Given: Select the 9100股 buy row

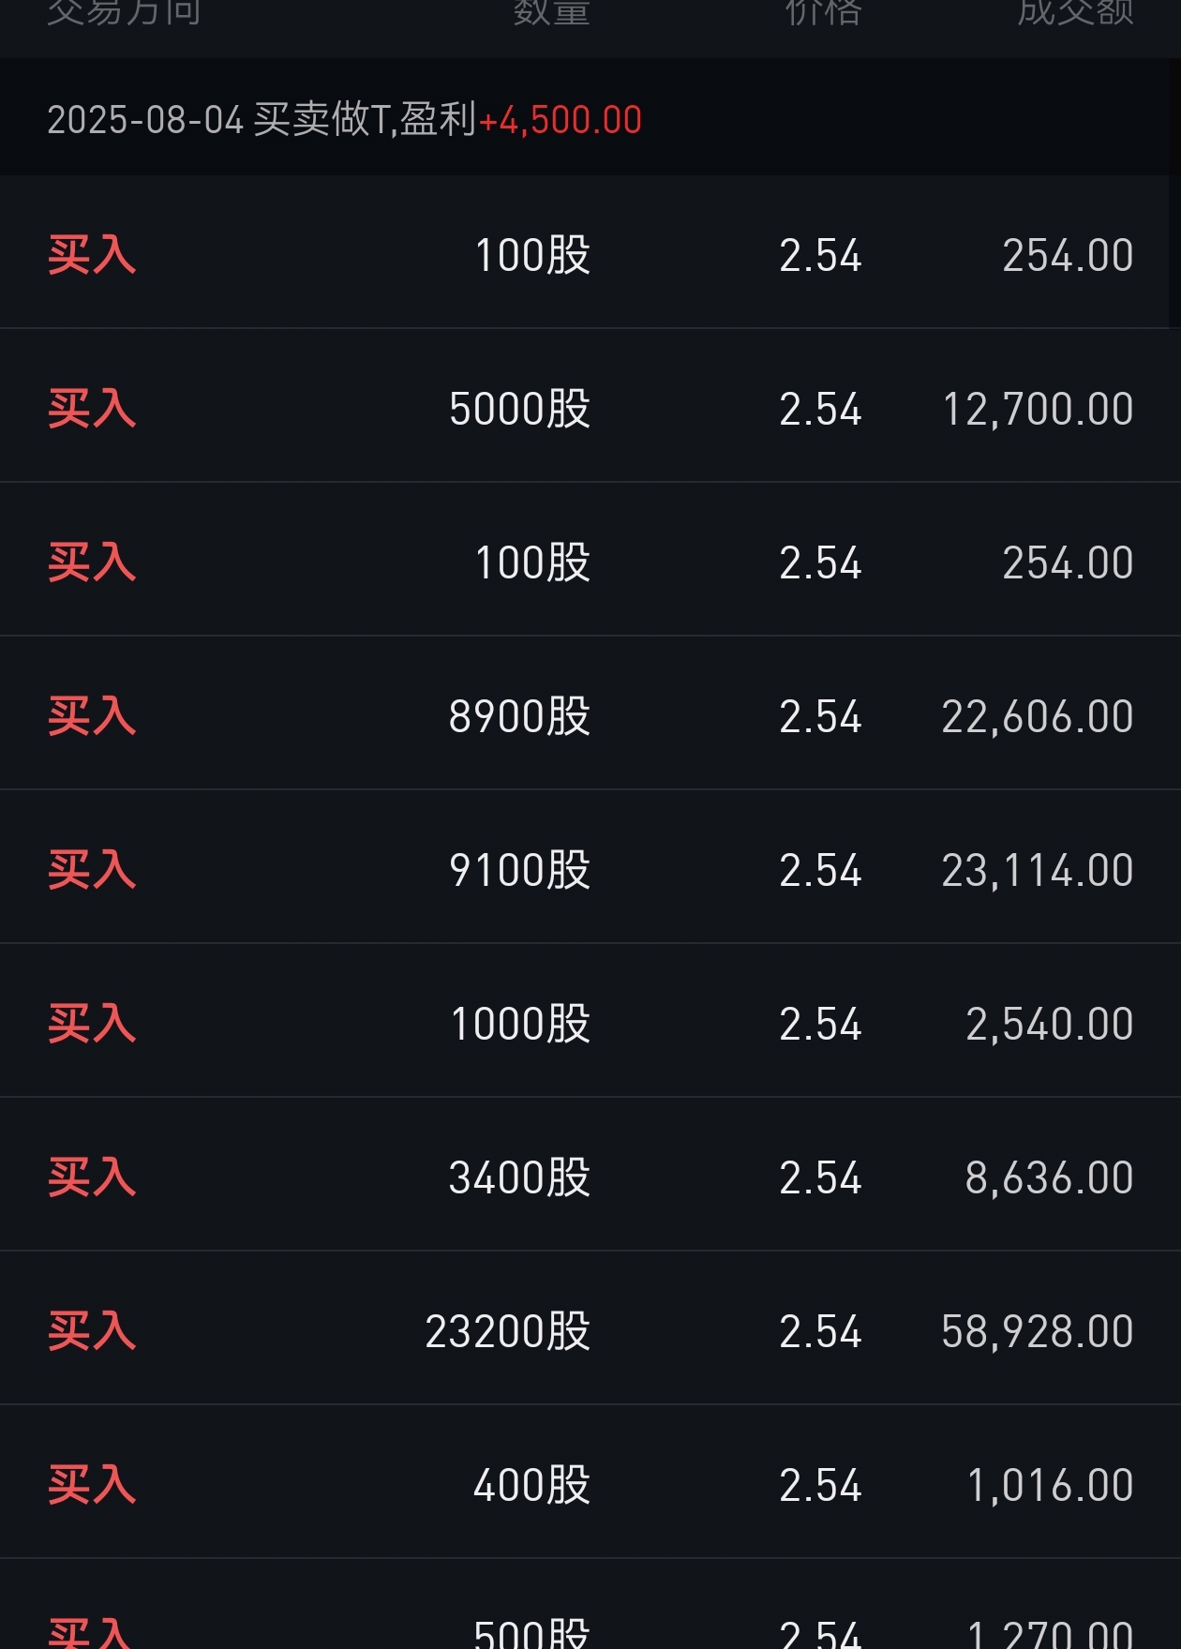Looking at the screenshot, I should click(590, 868).
